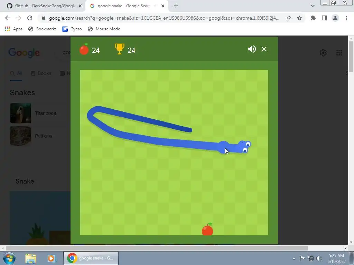Click scroll right arrow on horizontal scrollbar

coord(345,248)
